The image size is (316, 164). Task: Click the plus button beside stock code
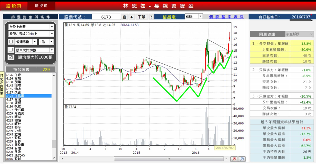(x=131, y=17)
